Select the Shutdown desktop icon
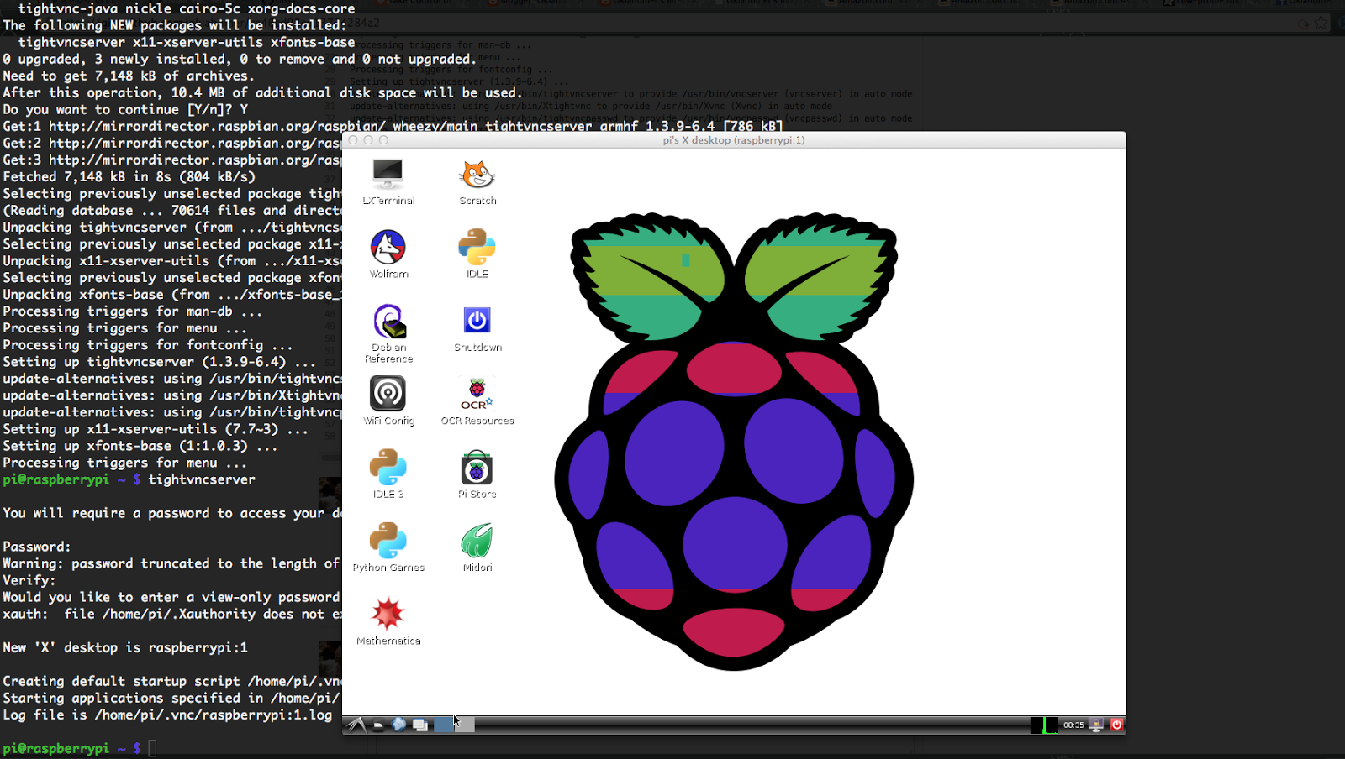This screenshot has height=759, width=1345. 477,328
